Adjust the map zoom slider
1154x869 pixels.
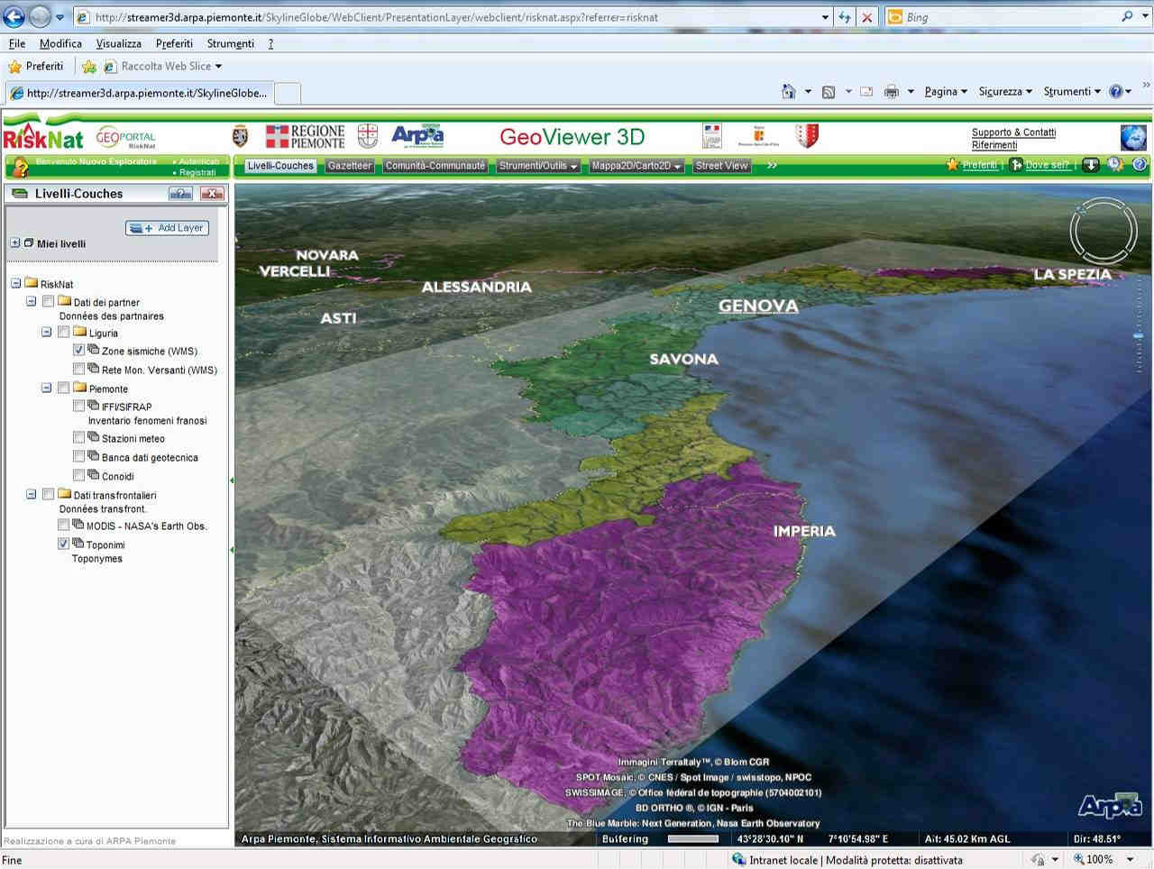[x=1140, y=335]
